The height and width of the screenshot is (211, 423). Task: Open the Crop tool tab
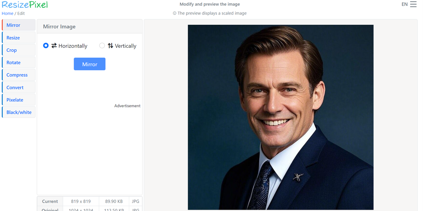click(x=19, y=50)
